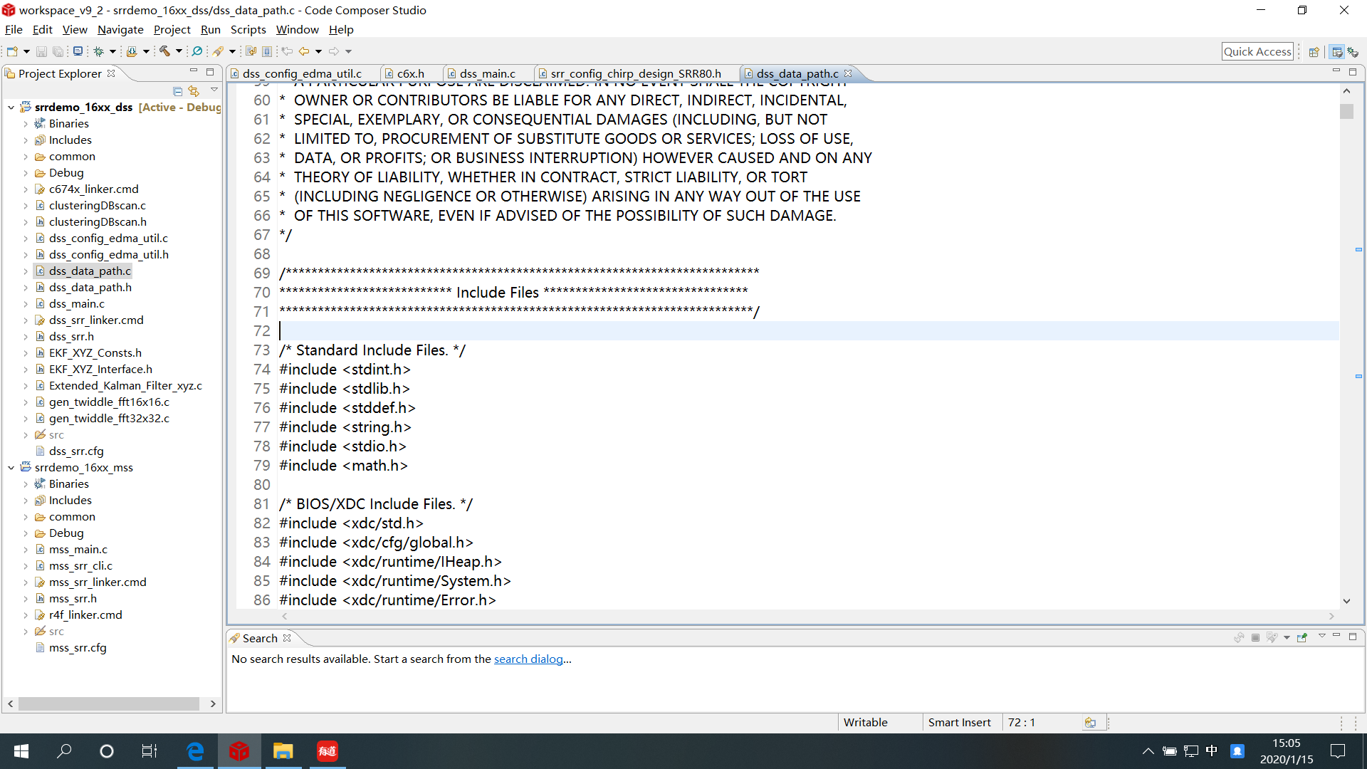Toggle Link with Editor in Project Explorer
1367x769 pixels.
(194, 91)
